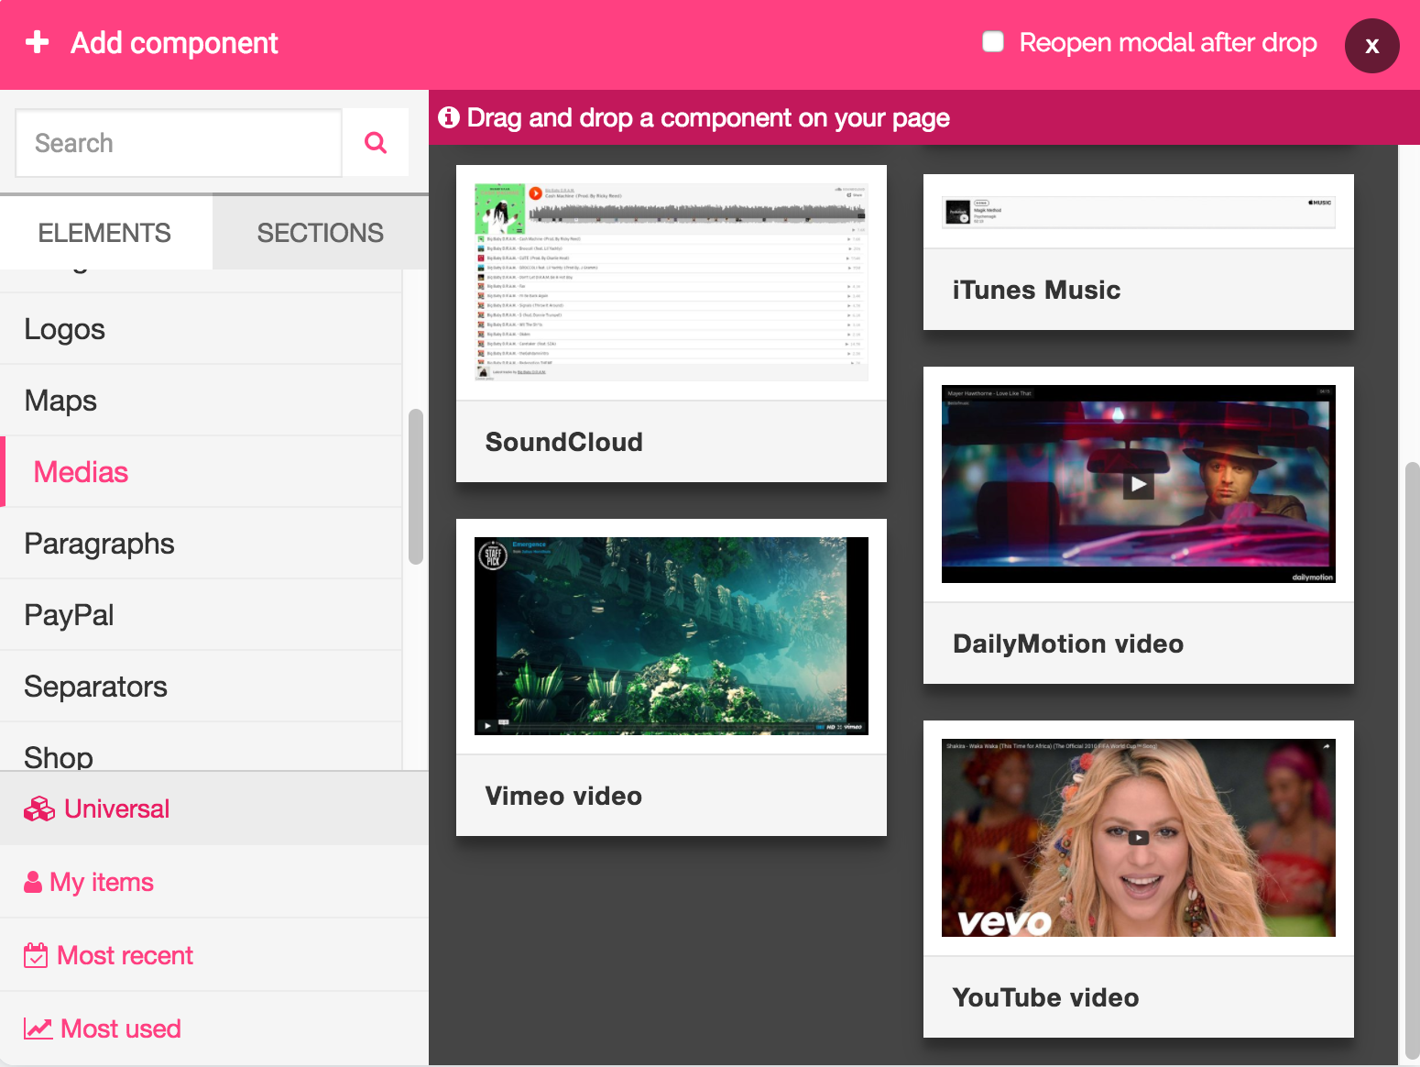This screenshot has width=1420, height=1067.
Task: Enable Reopen modal after drop checkbox
Action: (x=993, y=42)
